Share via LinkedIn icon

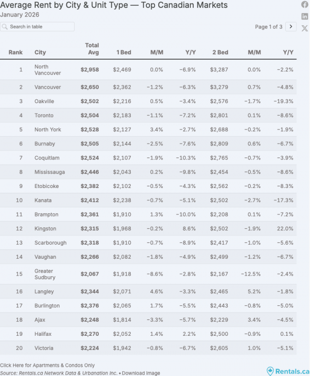(305, 16)
